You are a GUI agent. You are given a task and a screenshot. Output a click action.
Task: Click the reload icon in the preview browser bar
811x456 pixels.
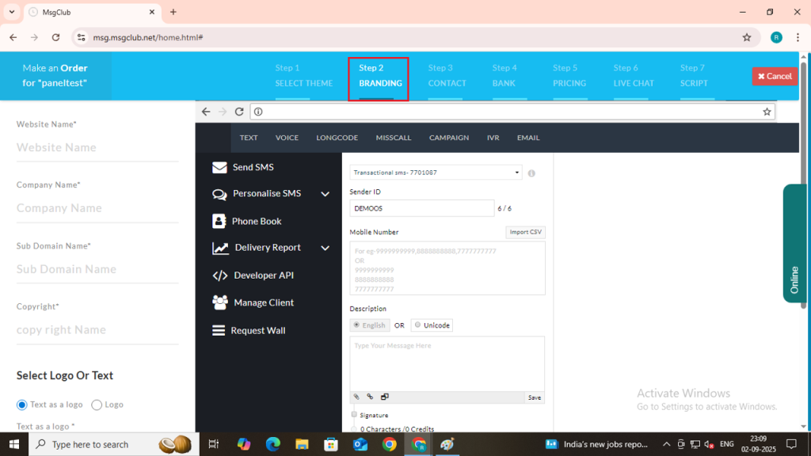coord(239,112)
